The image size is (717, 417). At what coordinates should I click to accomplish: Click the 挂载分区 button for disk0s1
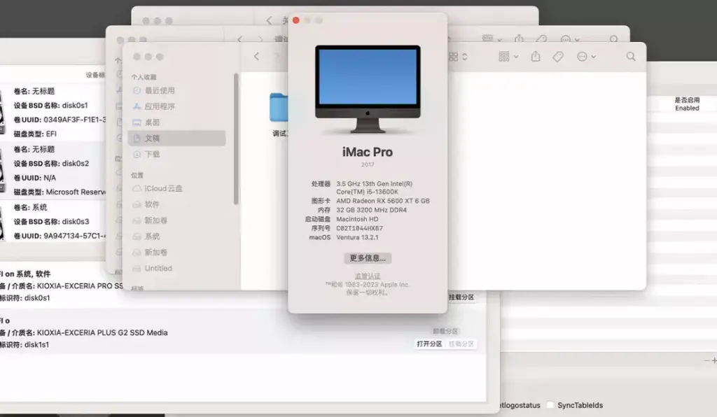(x=461, y=297)
